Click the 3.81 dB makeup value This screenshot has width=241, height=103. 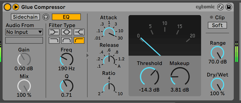point(180,90)
